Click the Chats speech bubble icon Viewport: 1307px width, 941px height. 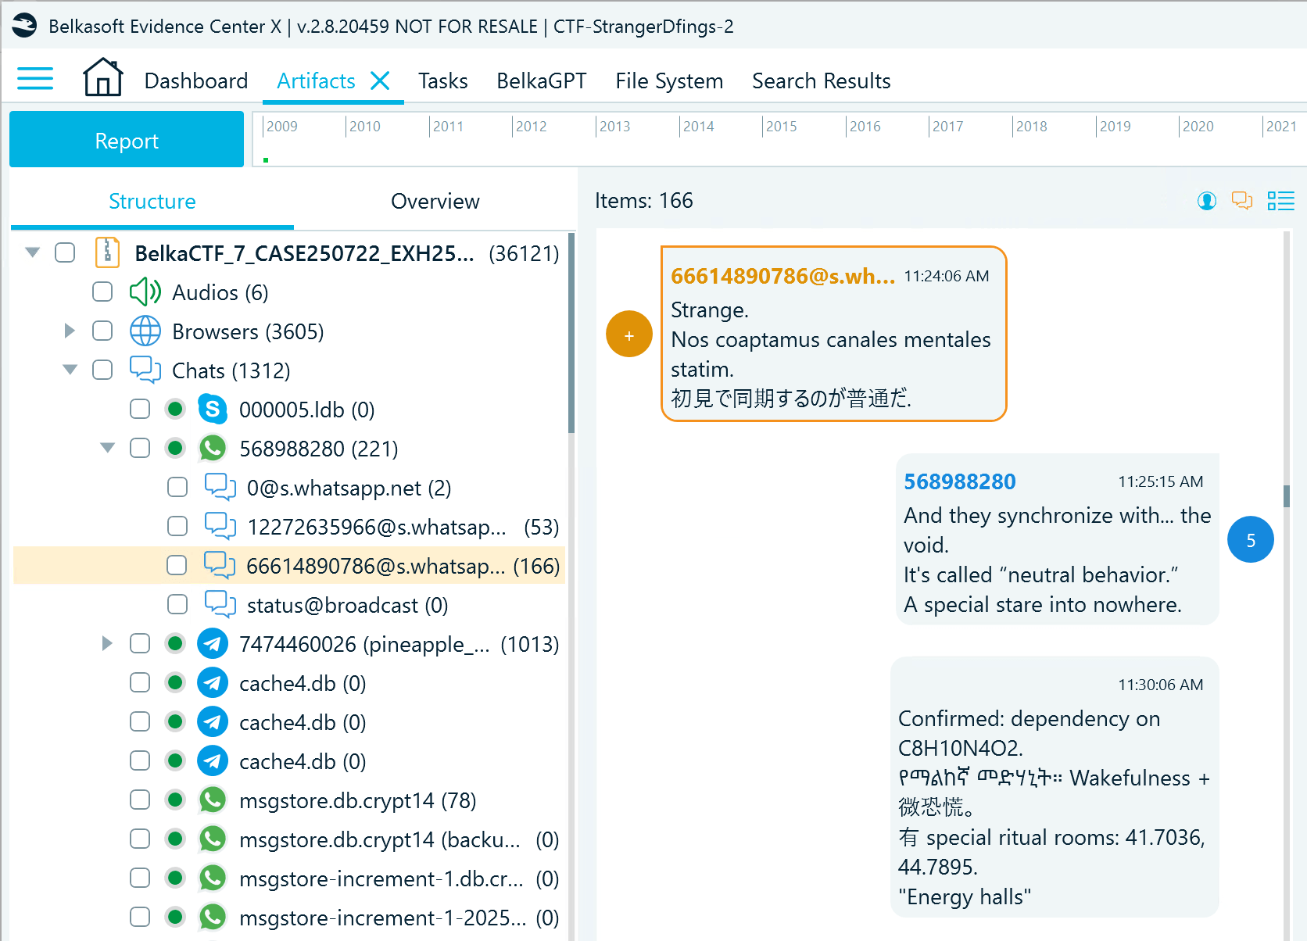pos(145,370)
